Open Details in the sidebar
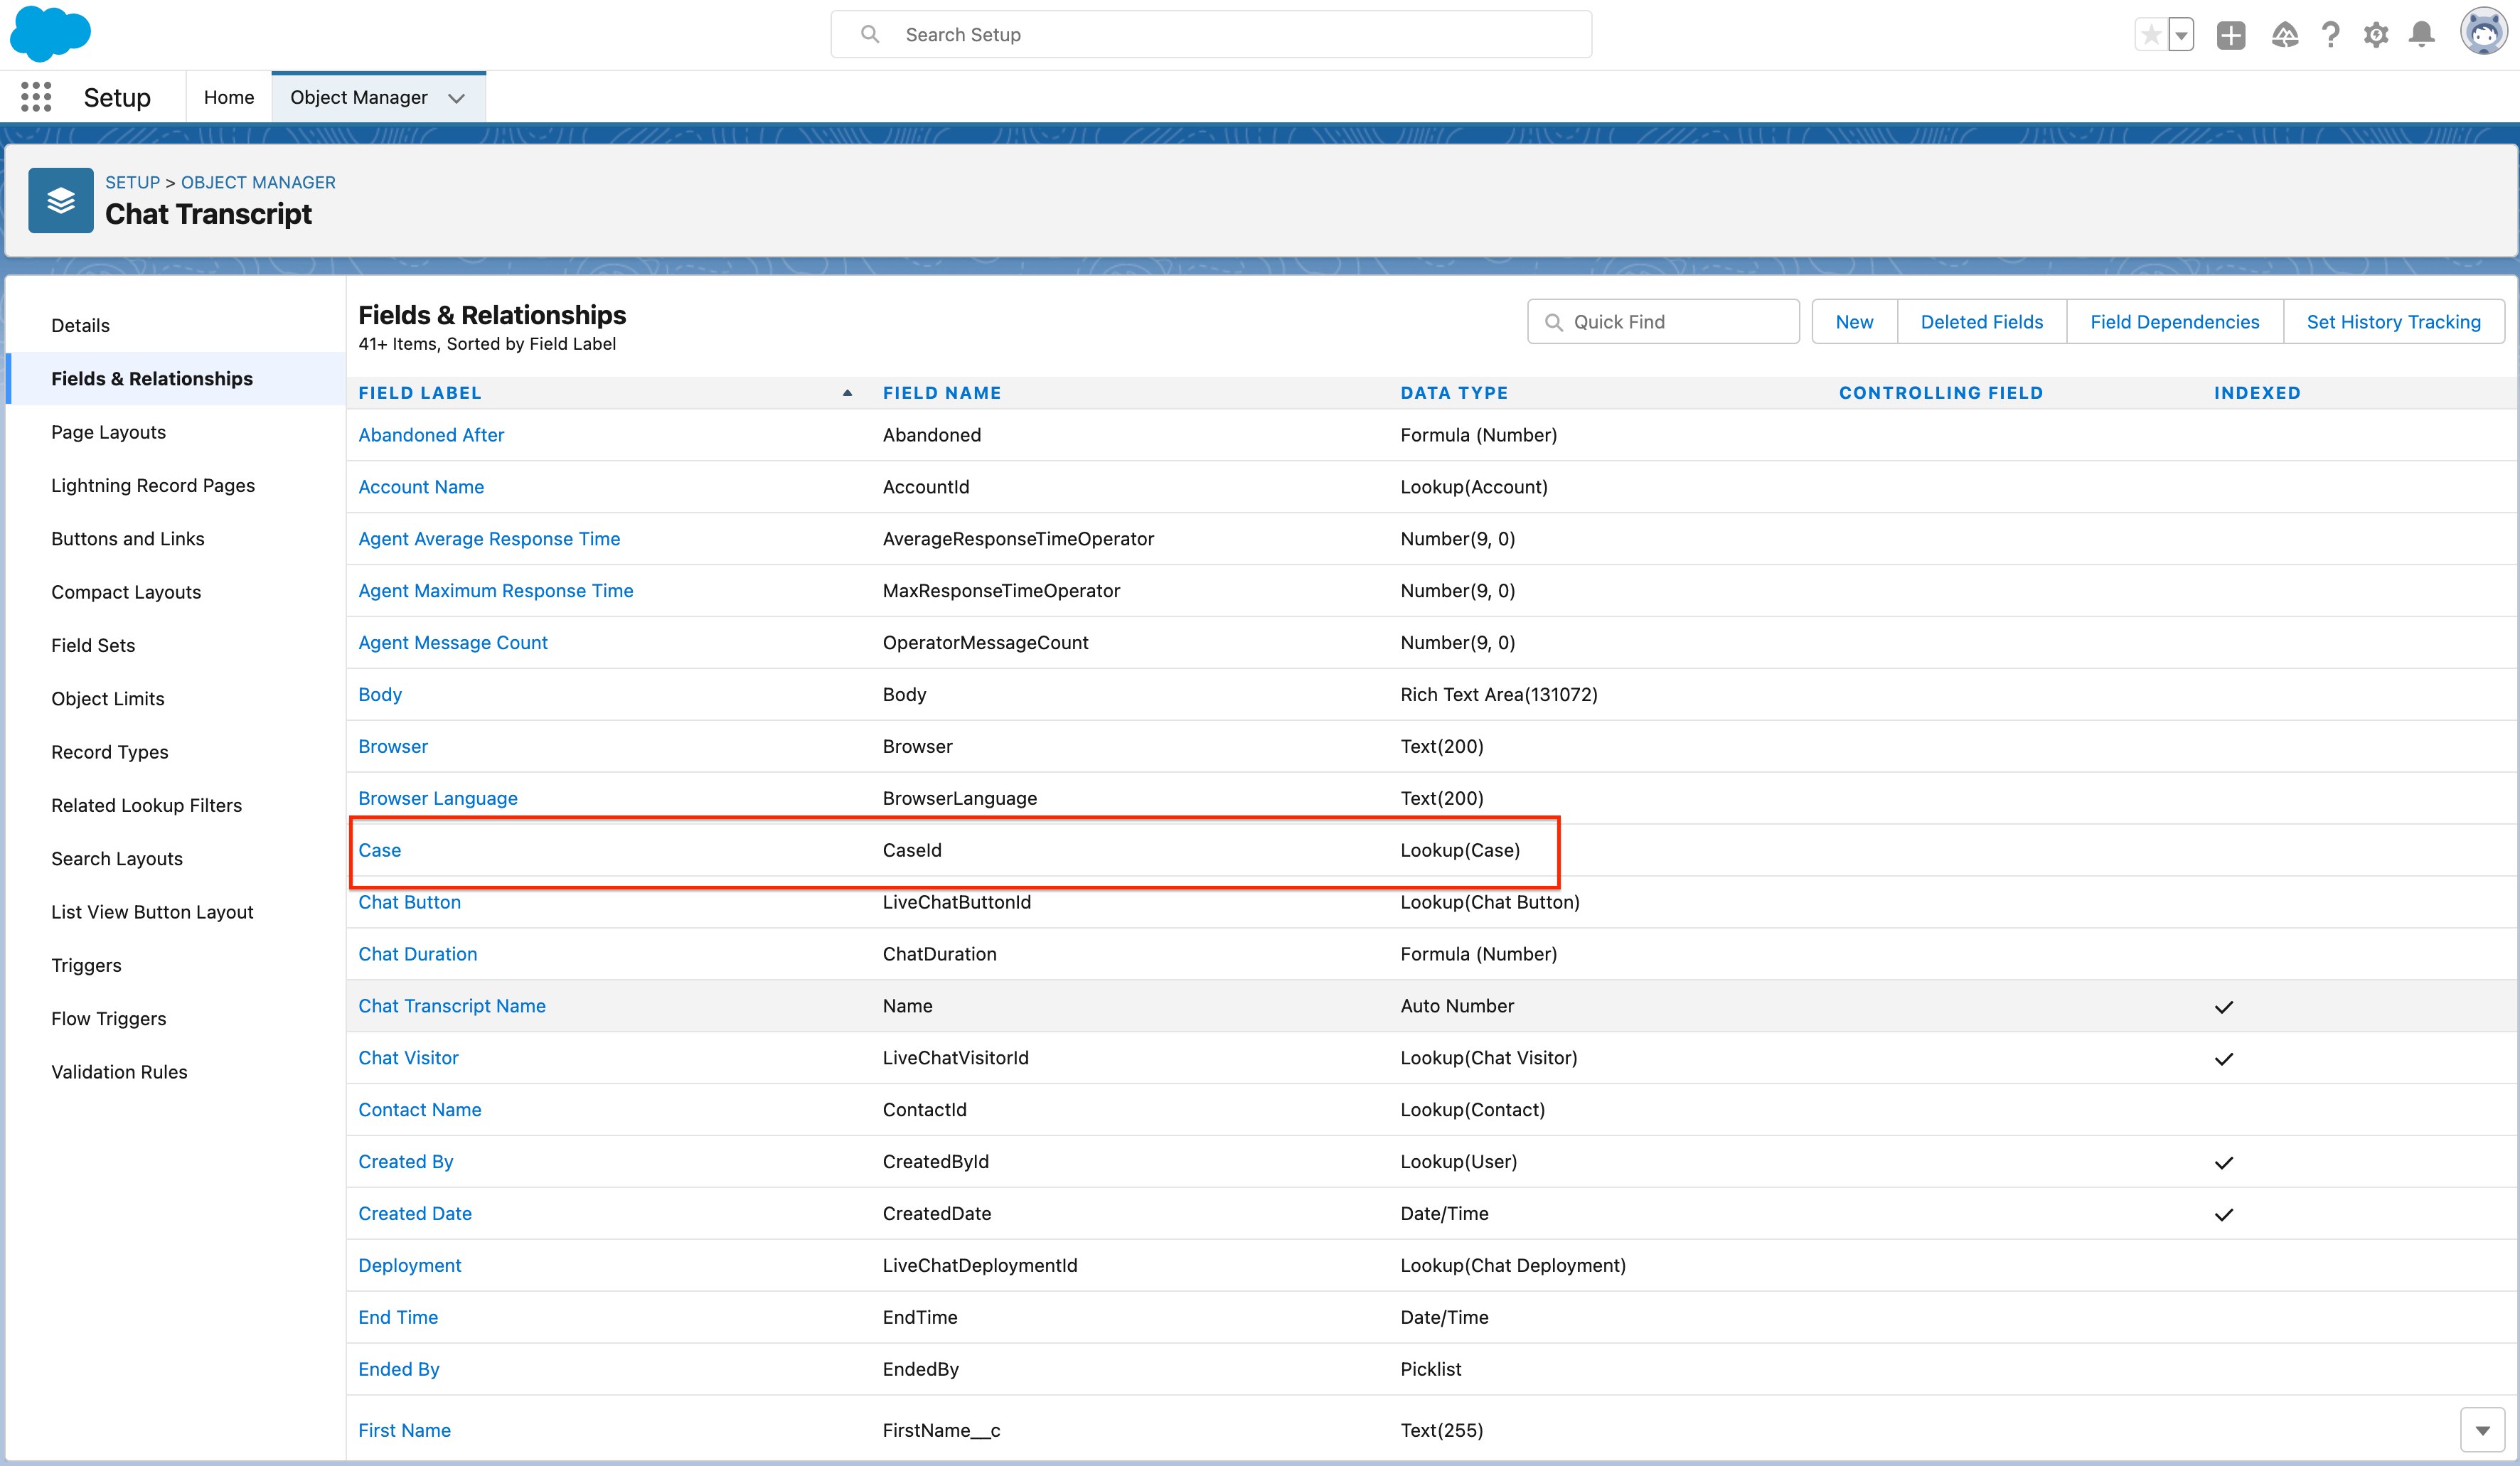 (81, 325)
